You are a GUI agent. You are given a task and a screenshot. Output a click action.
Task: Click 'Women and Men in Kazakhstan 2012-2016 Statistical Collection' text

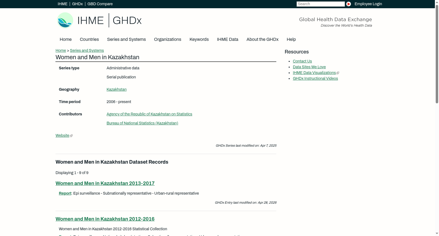(113, 229)
